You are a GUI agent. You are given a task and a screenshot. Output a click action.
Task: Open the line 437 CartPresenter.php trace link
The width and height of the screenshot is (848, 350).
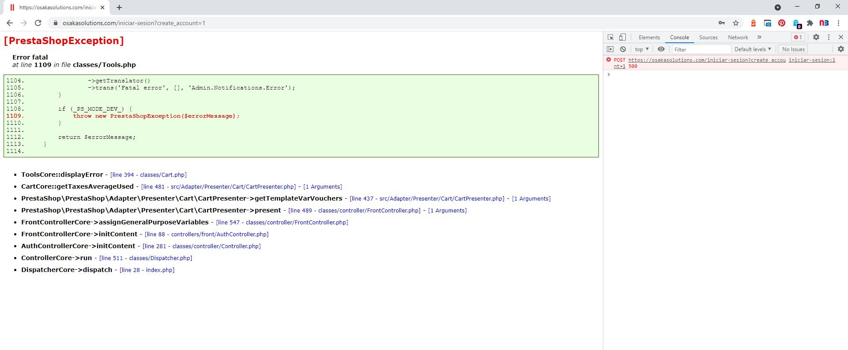[x=427, y=199]
